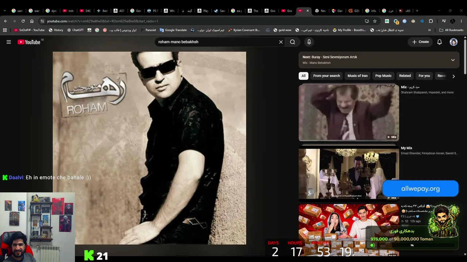Viewport: 467px width, 262px height.
Task: Open the All Bookmarks folder
Action: coord(451,30)
